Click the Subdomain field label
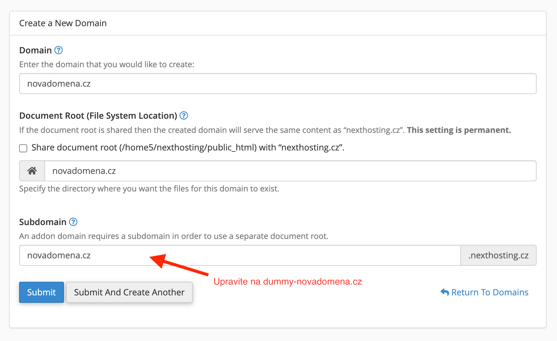 pyautogui.click(x=43, y=222)
